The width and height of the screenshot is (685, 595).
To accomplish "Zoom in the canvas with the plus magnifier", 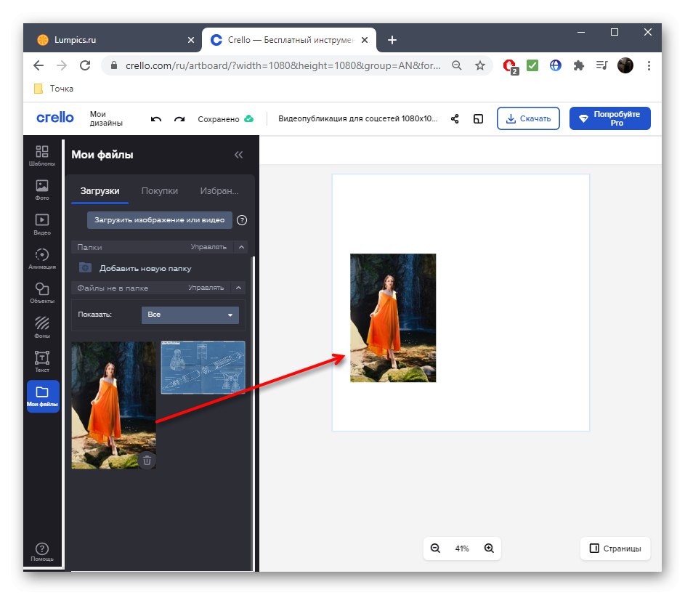I will pos(489,549).
